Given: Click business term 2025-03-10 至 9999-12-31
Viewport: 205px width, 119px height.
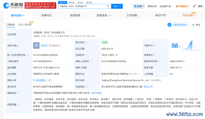Looking at the screenshot, I should [x=47, y=68].
